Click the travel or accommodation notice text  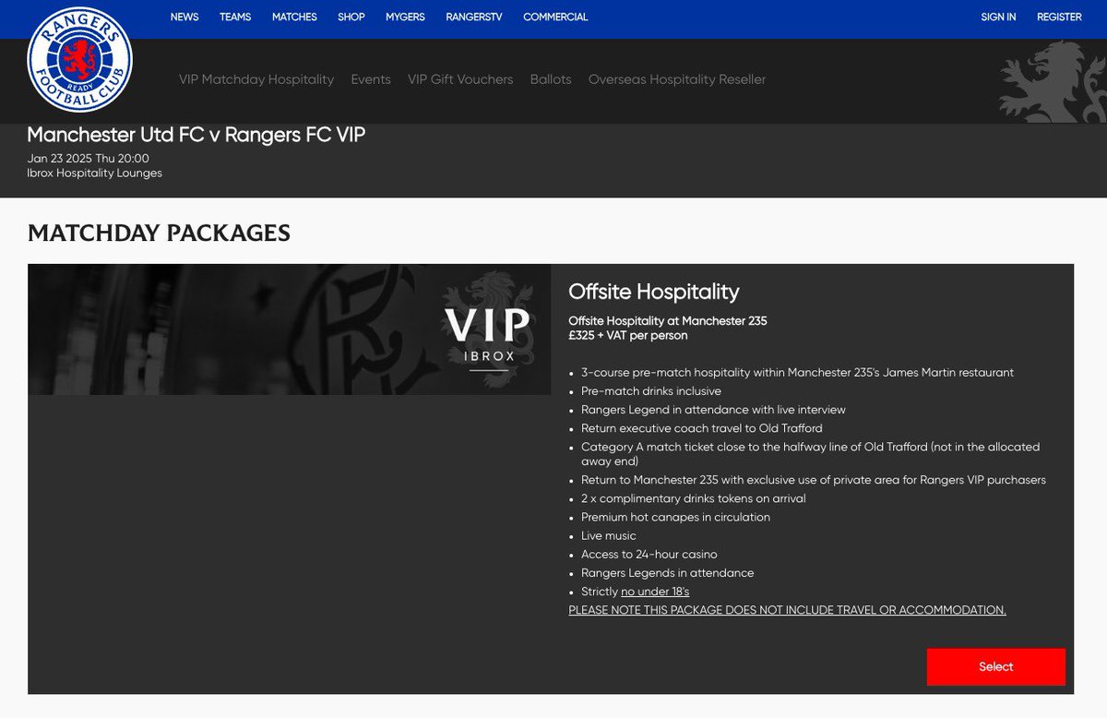787,610
